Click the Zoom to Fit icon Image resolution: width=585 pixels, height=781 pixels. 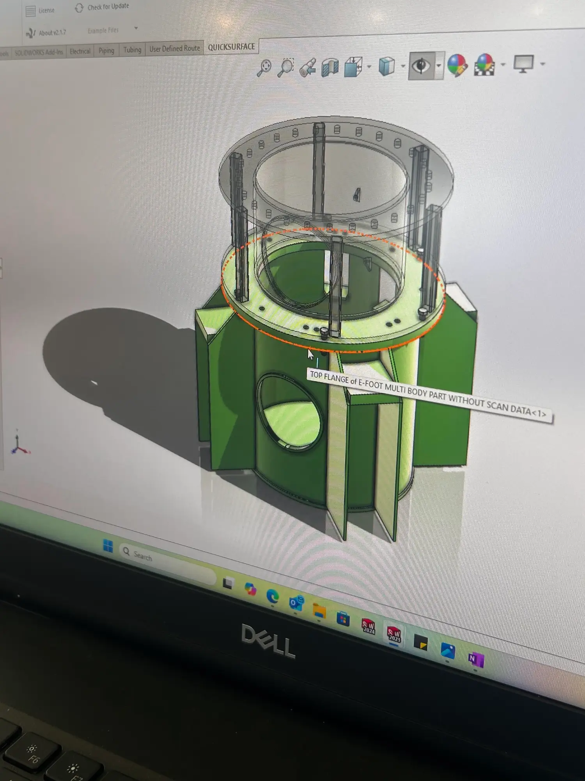pyautogui.click(x=265, y=68)
